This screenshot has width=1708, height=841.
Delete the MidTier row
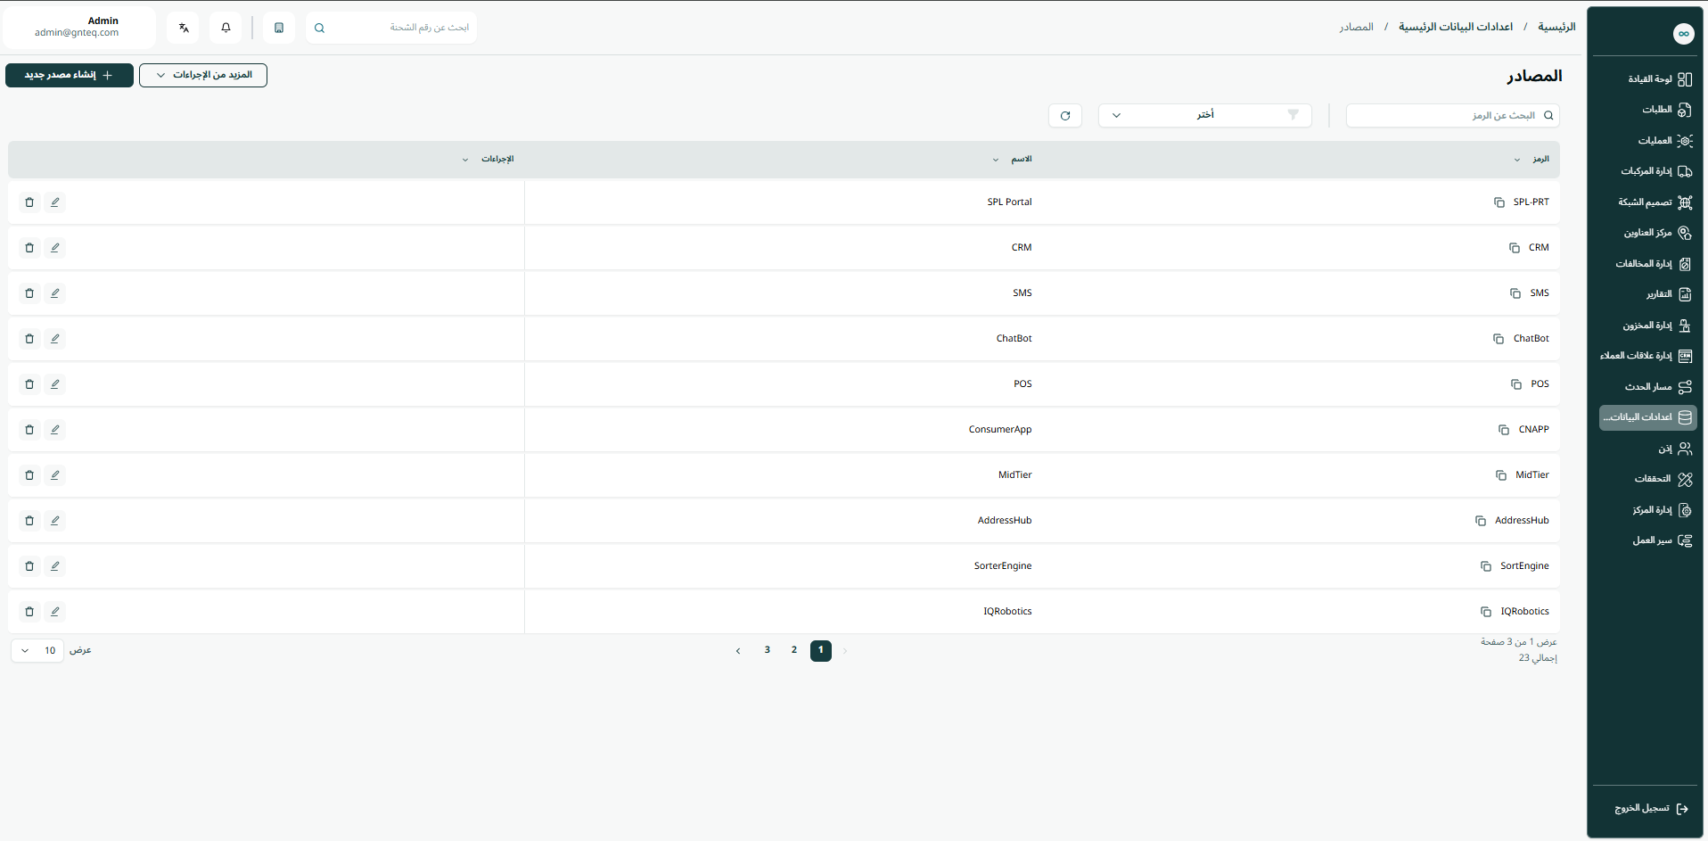[29, 475]
